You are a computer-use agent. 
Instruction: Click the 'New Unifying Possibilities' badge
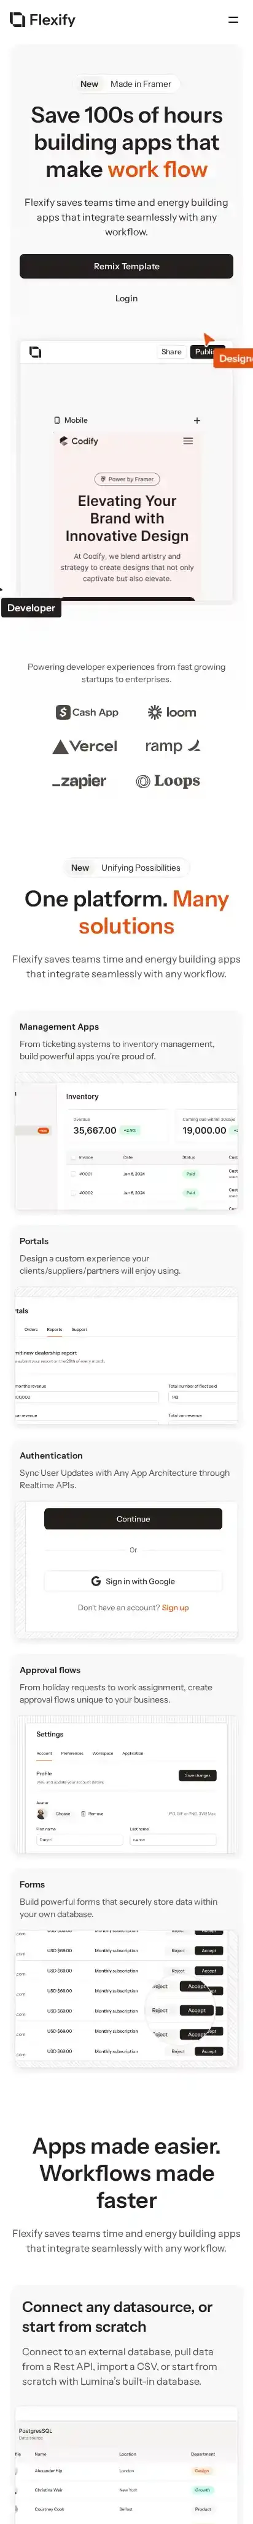126,868
